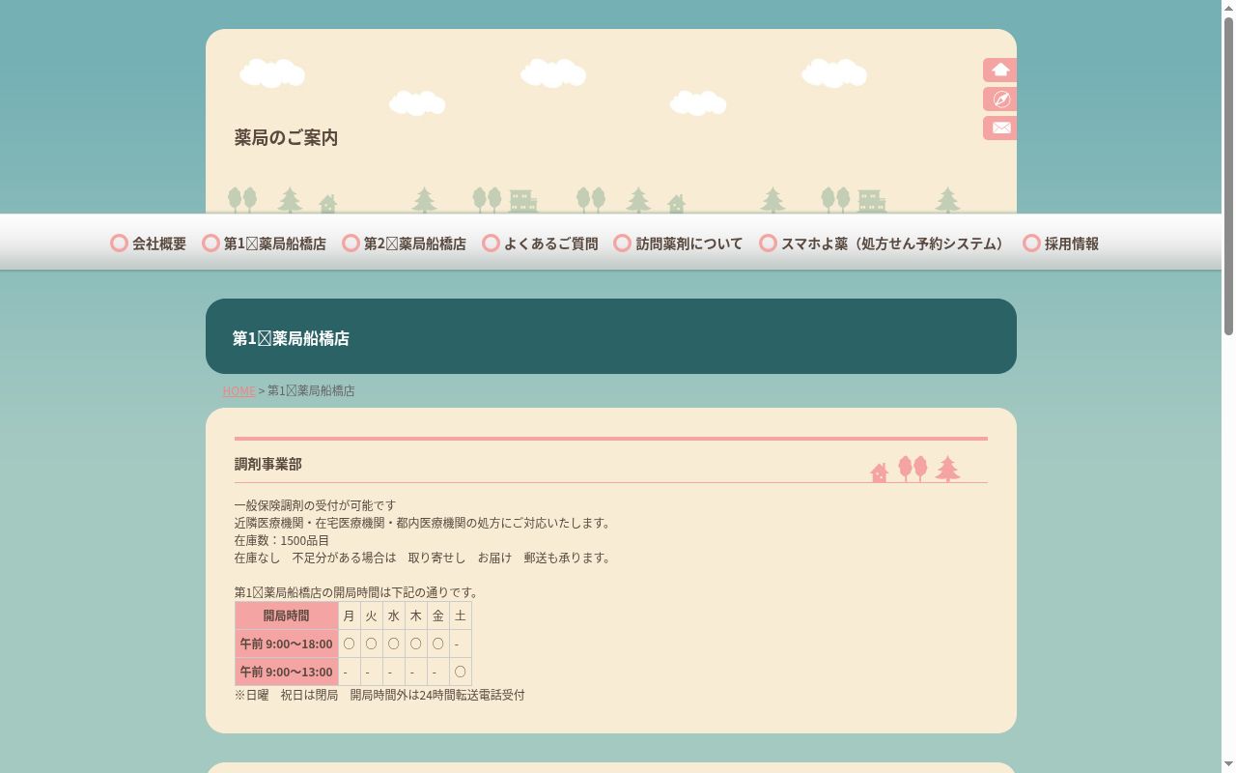Click the 開局時間 table header cell

click(x=287, y=616)
